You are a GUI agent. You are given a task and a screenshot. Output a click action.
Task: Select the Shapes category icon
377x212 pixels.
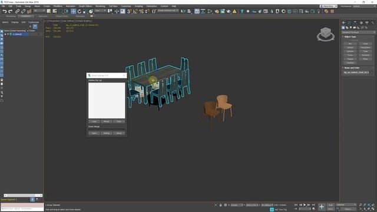[x=347, y=28]
